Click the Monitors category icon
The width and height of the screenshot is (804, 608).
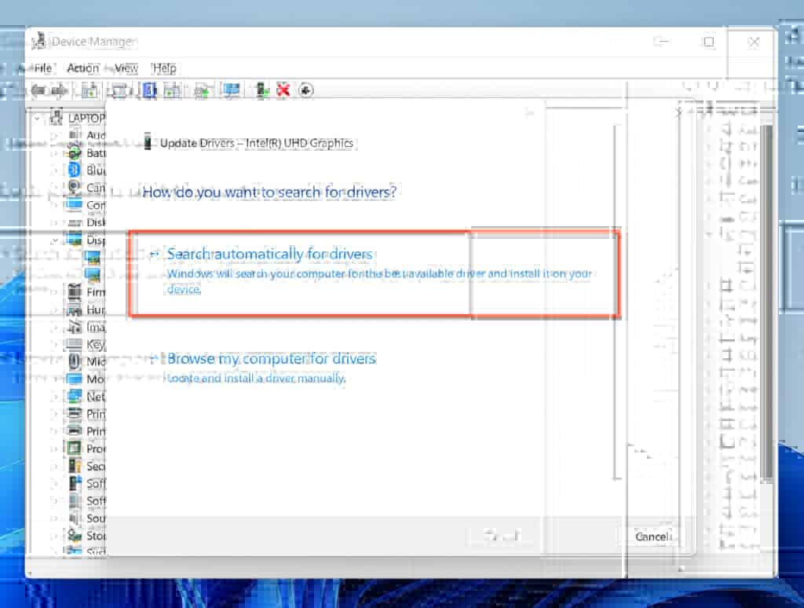(x=75, y=379)
